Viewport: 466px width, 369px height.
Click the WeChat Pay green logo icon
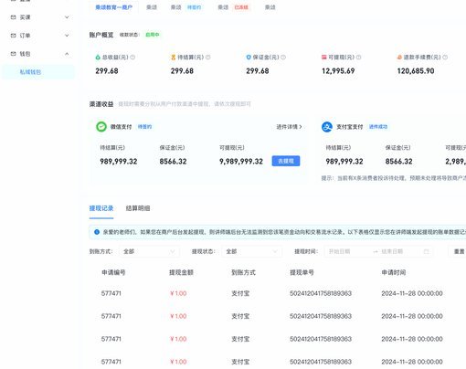pos(101,127)
